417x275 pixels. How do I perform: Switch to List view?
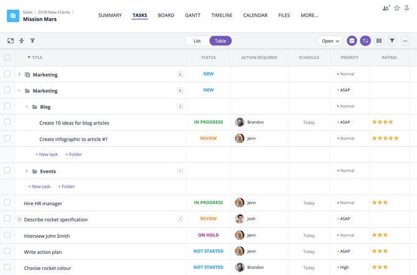pos(197,41)
